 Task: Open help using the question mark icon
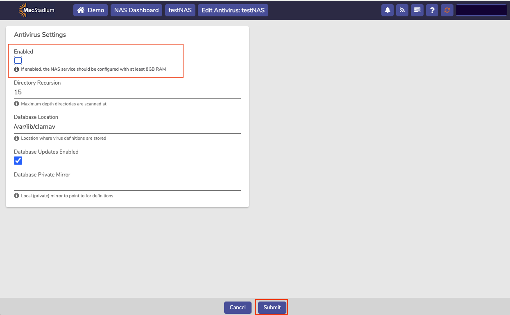pos(432,10)
